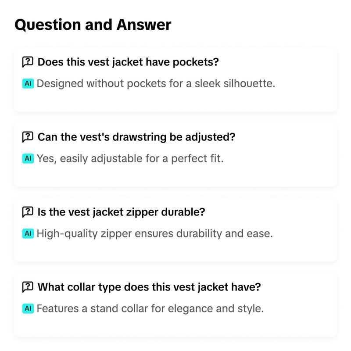Click question icon beside drawstring question
351x351 pixels.
(28, 137)
